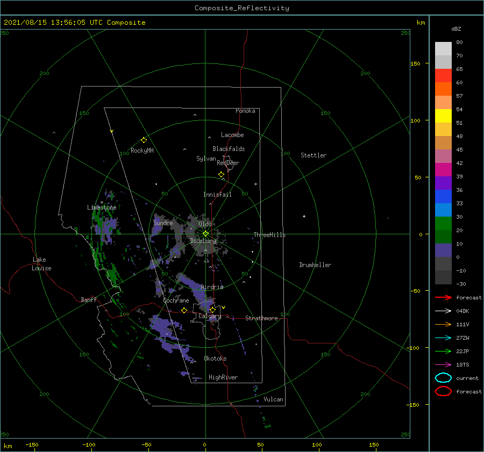Click the yellow diamond marker below RedDeer
Screen dimensions: 484x452
coord(221,175)
